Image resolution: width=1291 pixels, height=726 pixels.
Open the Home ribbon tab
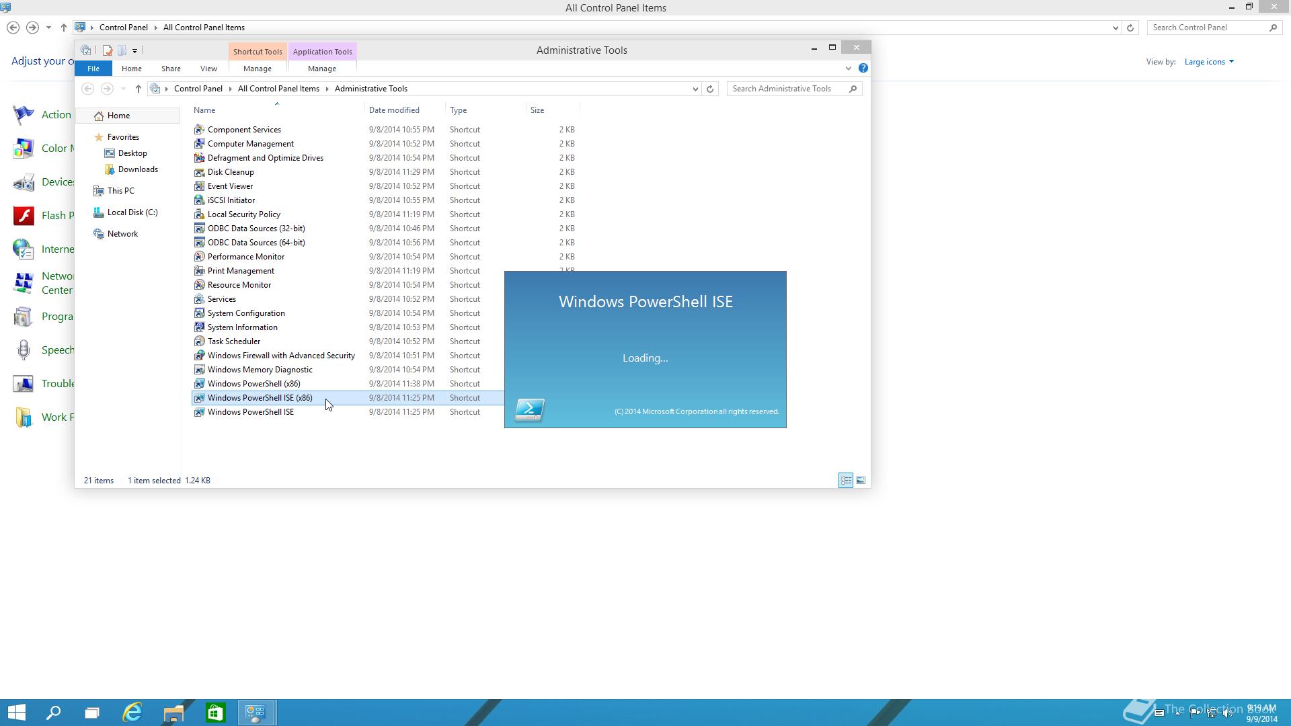click(131, 69)
